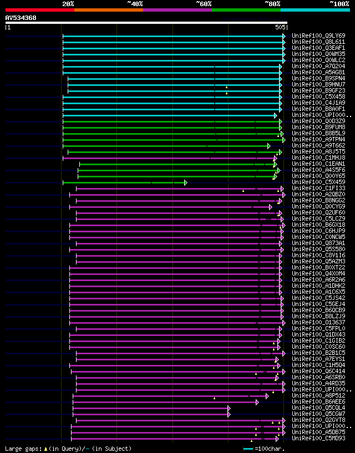Click the AV534368 query name

(21, 18)
